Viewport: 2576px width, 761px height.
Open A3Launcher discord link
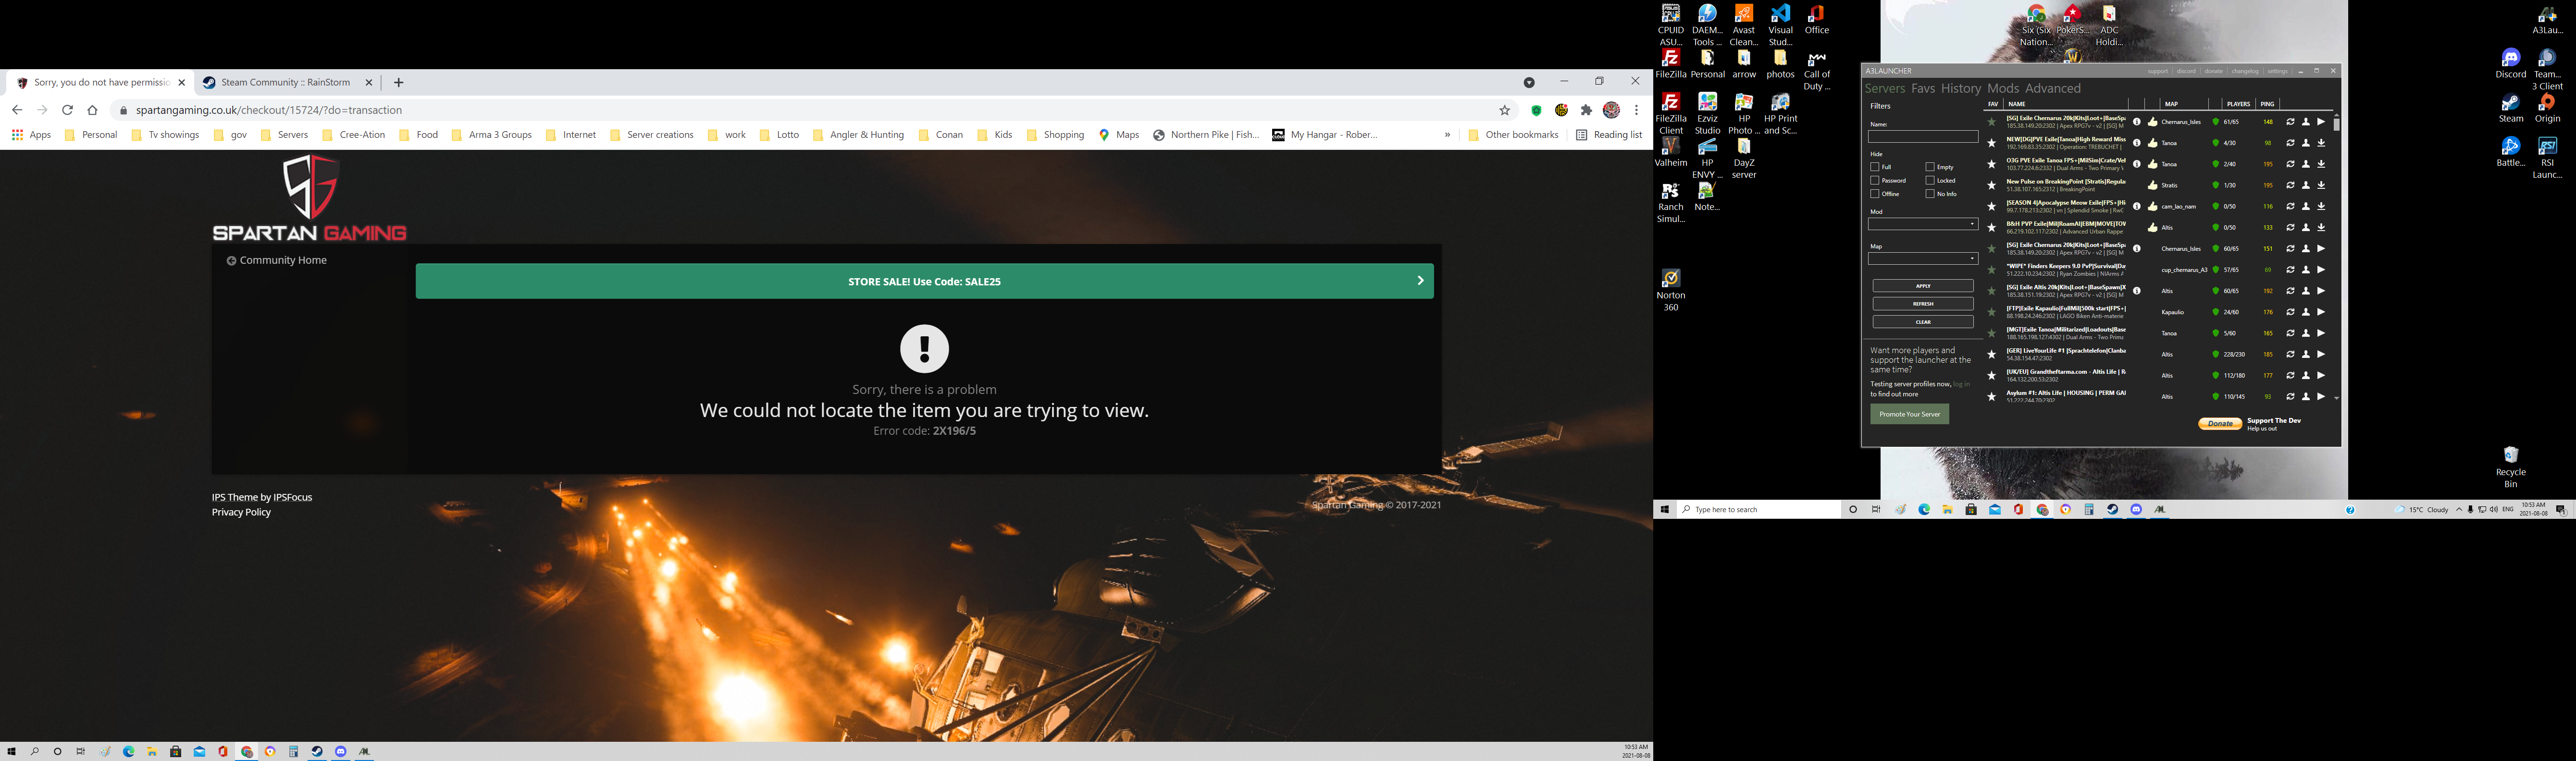click(x=2186, y=71)
